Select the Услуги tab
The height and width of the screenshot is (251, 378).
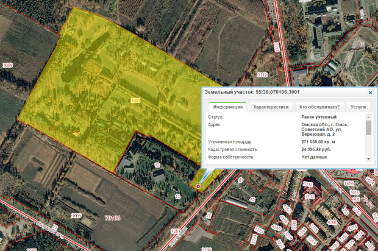pyautogui.click(x=358, y=107)
